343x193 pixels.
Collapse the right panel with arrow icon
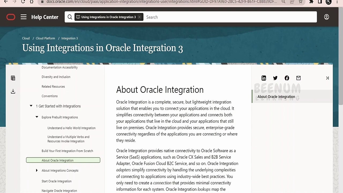pos(327,78)
